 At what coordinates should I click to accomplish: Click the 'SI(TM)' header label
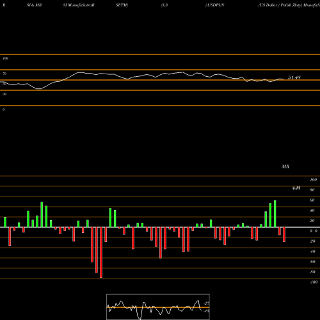122,5
